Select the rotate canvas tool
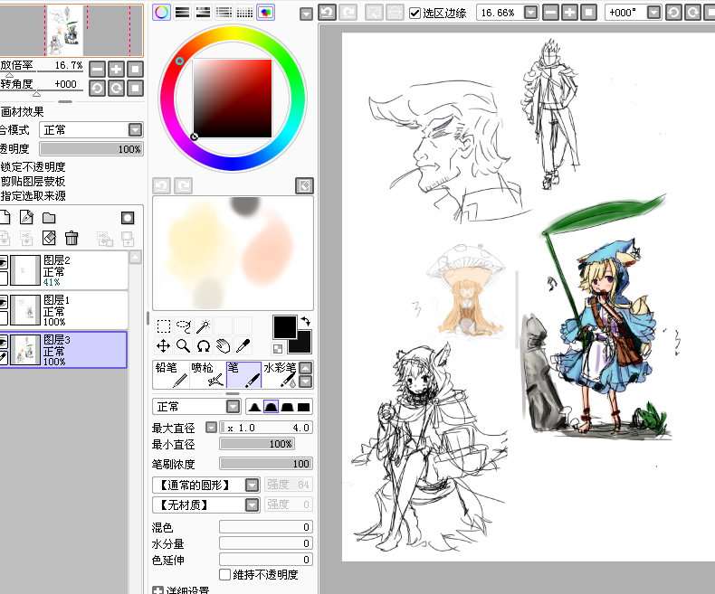Screen dimensions: 715x594 tap(204, 346)
